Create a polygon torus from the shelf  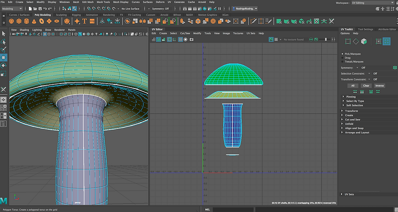[42, 21]
